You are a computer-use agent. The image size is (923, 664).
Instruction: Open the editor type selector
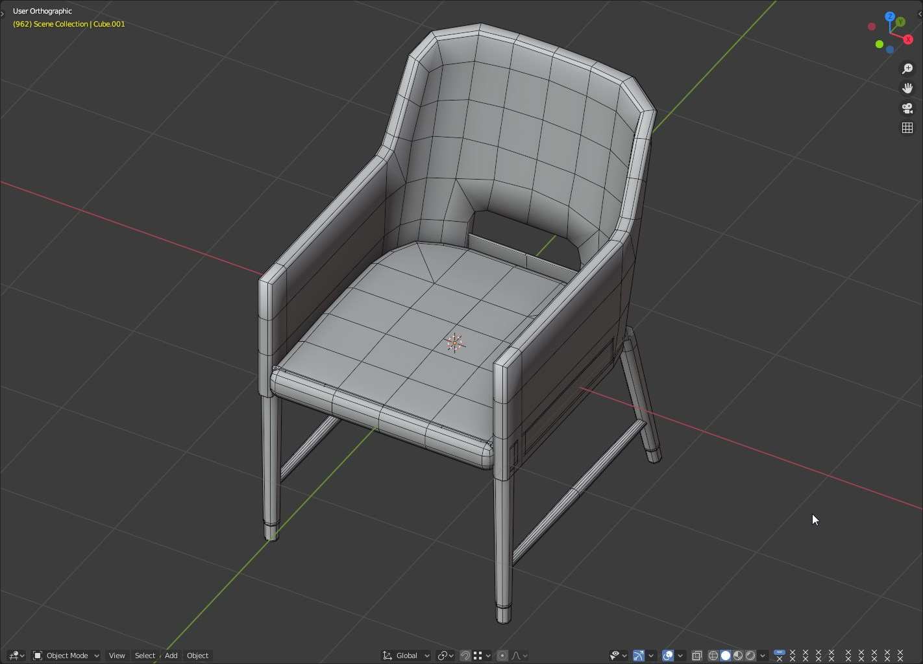[x=16, y=656]
